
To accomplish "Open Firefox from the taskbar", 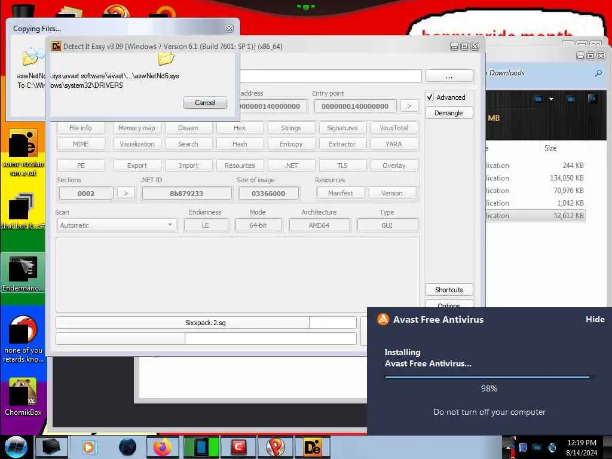I will point(163,447).
